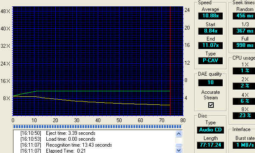
Task: Click the log scroll down arrow
Action: 179,150
